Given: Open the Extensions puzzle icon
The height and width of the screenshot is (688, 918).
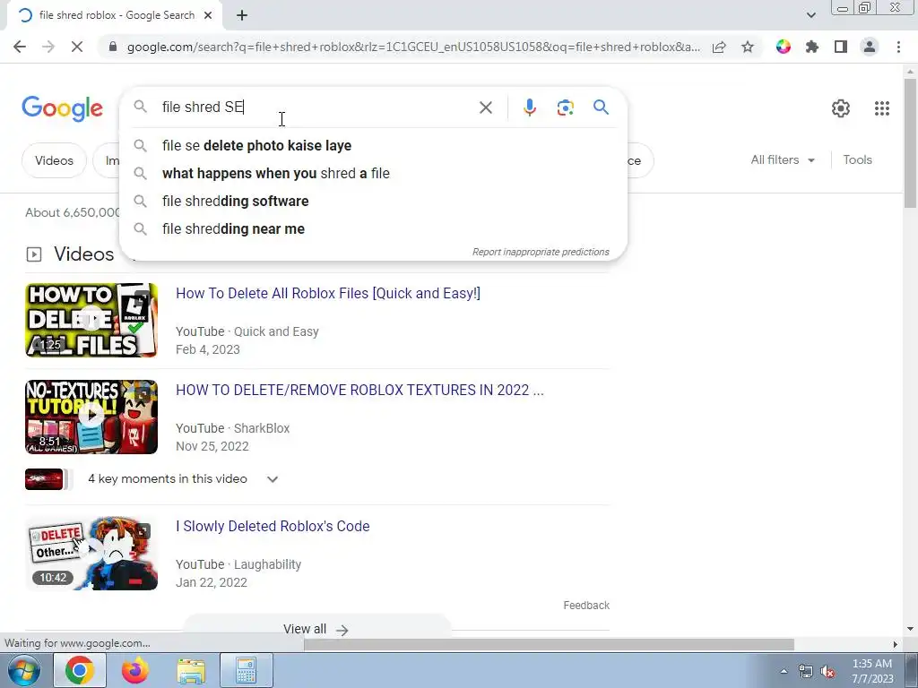Looking at the screenshot, I should pyautogui.click(x=812, y=47).
